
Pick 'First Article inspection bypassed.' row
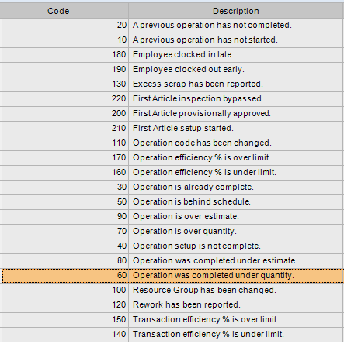tap(173, 99)
